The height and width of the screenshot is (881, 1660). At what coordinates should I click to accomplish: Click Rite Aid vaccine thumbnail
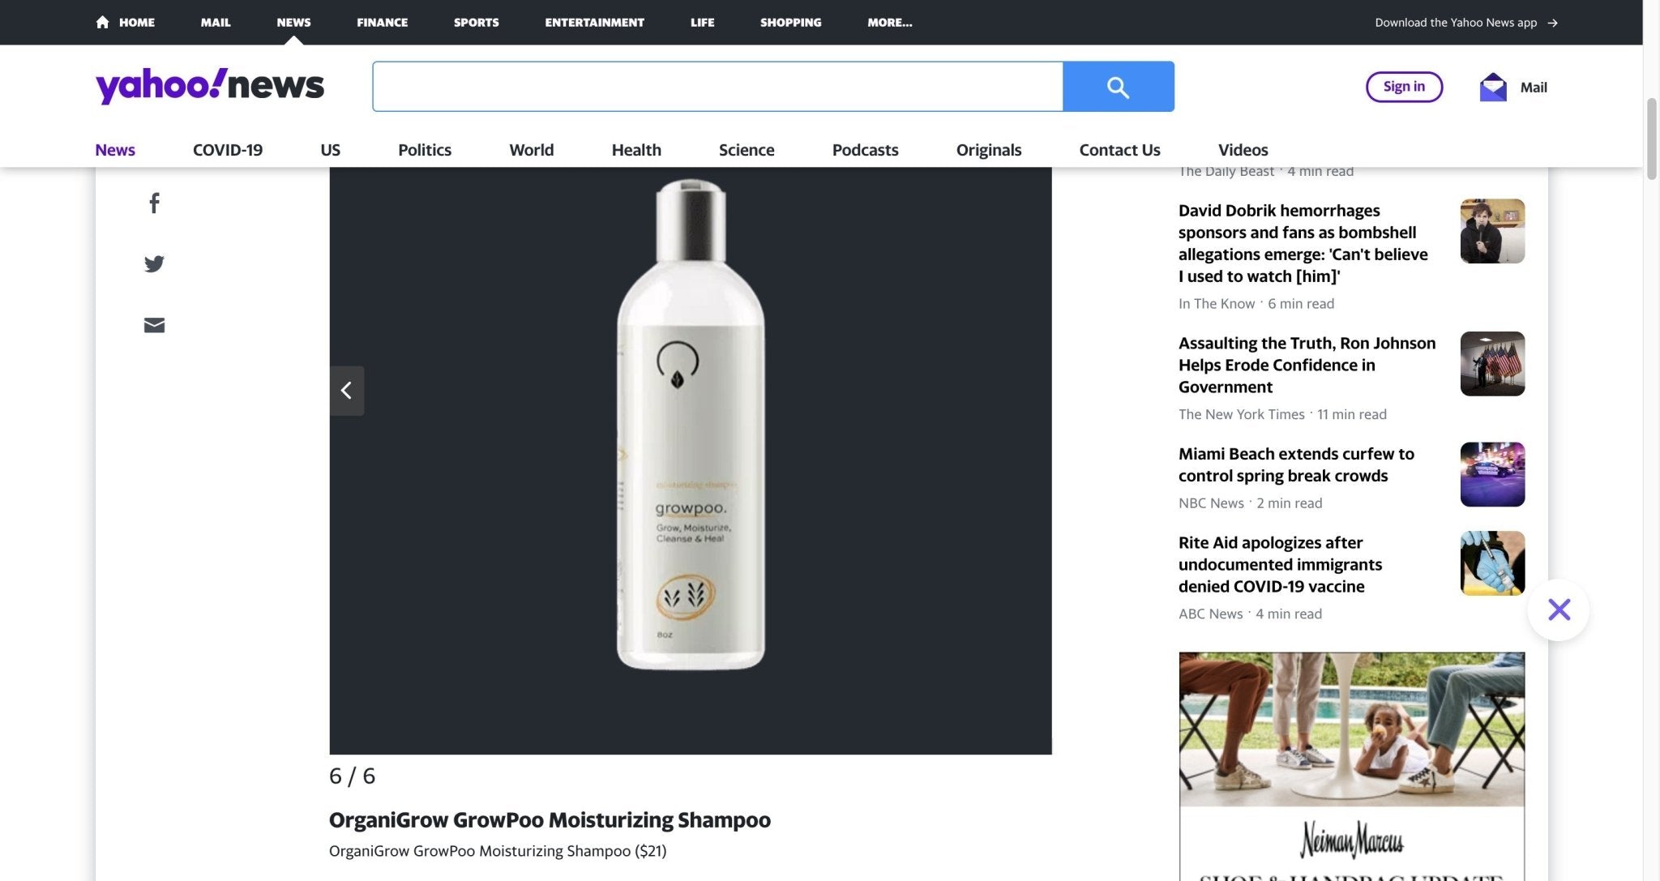(x=1492, y=563)
